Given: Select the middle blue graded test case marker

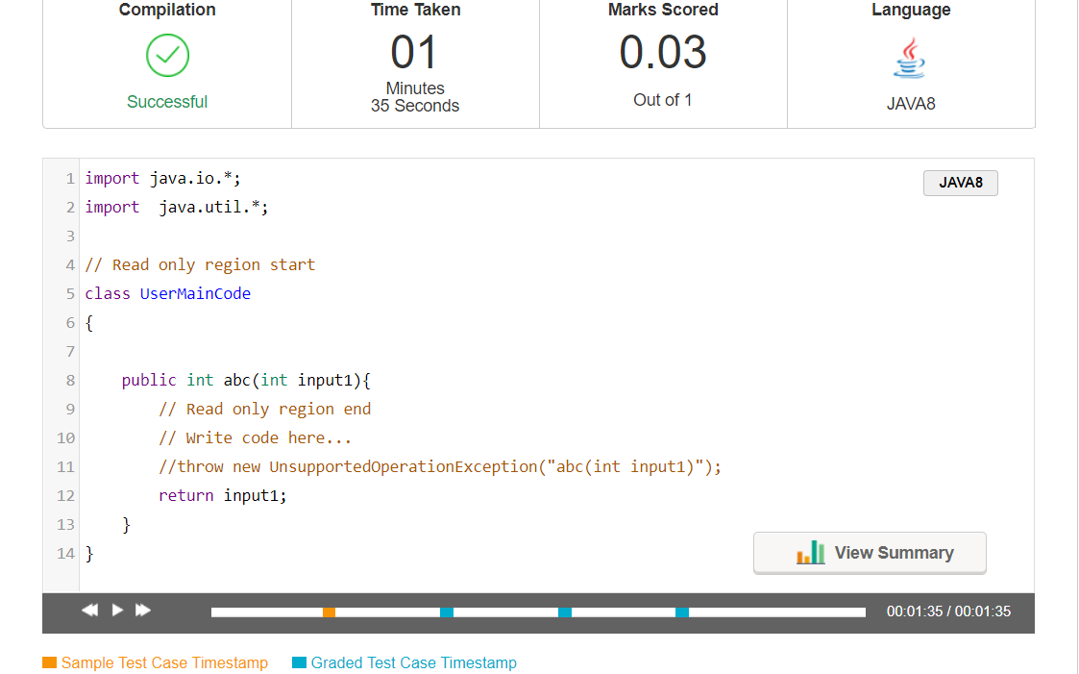Looking at the screenshot, I should tap(564, 612).
